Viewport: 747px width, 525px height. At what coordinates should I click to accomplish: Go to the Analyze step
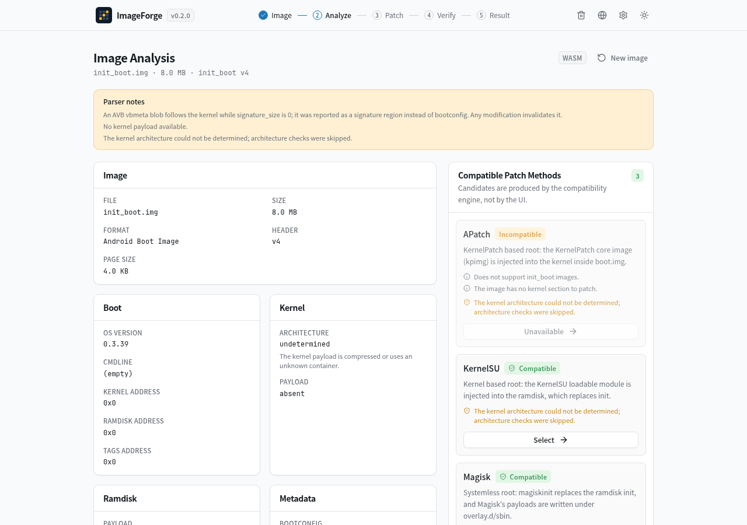[332, 15]
